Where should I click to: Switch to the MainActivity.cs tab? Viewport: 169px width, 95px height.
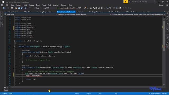(131, 12)
